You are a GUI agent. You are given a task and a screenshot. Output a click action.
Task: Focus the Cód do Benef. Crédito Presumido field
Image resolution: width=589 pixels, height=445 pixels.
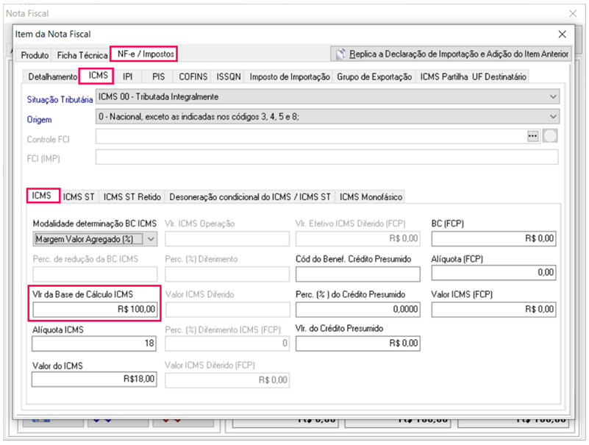pyautogui.click(x=357, y=274)
